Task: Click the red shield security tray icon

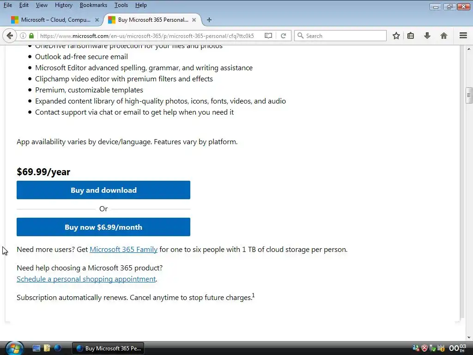Action: (x=424, y=349)
